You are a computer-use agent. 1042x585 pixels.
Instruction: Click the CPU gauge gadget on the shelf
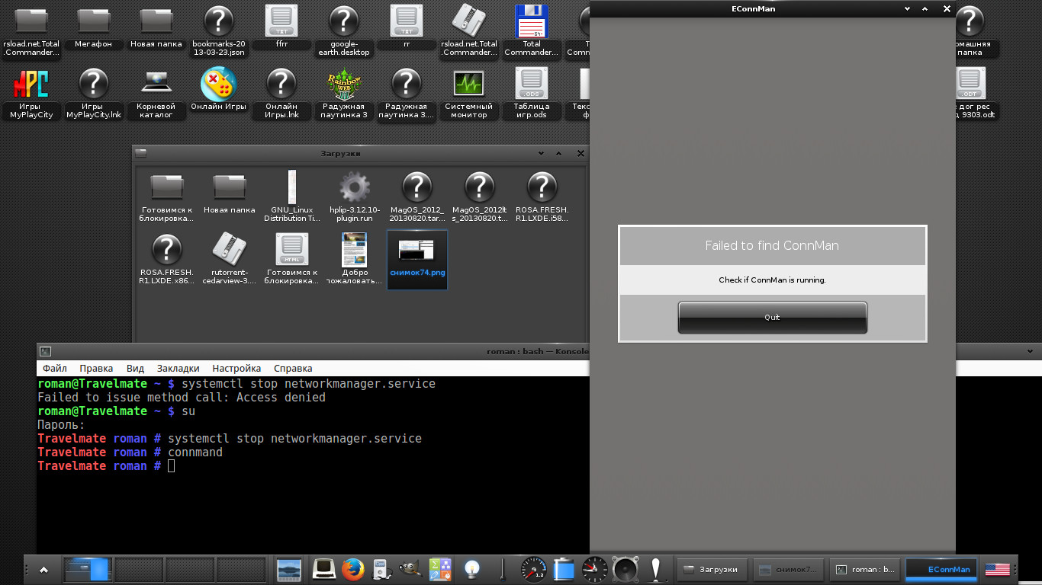(x=533, y=569)
